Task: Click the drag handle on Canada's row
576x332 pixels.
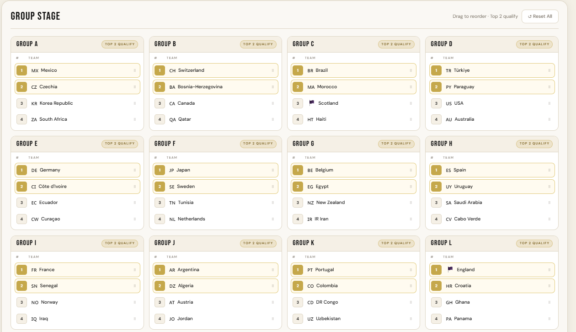Action: pyautogui.click(x=273, y=103)
